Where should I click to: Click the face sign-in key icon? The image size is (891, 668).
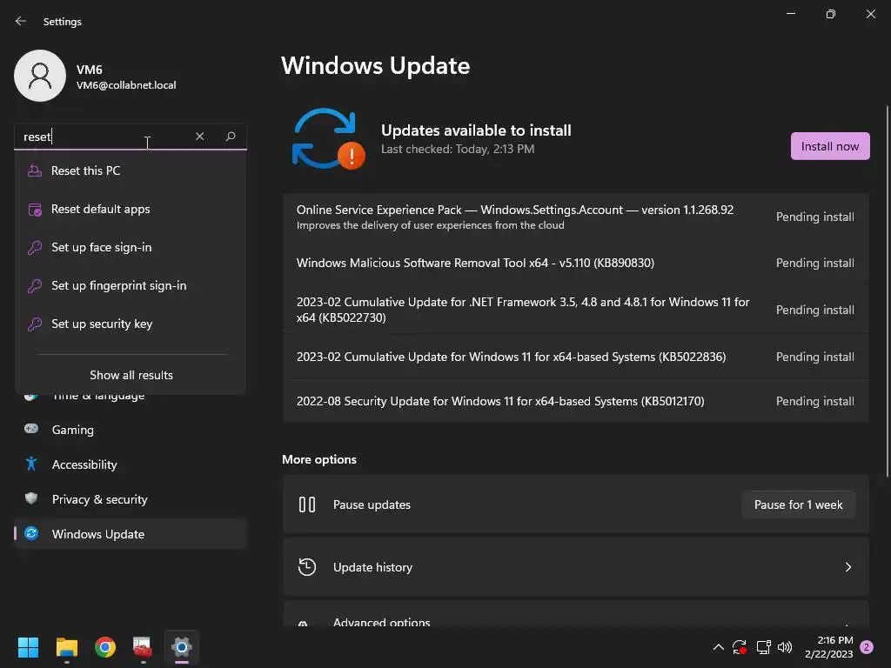pyautogui.click(x=35, y=247)
